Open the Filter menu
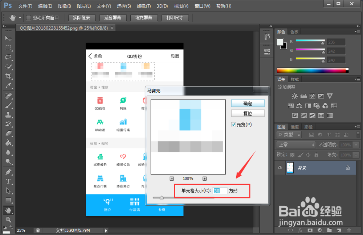Viewport: 363px width, 235px height. (143, 6)
